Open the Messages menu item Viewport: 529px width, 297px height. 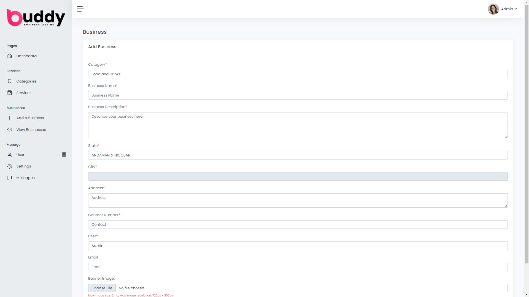click(x=25, y=178)
